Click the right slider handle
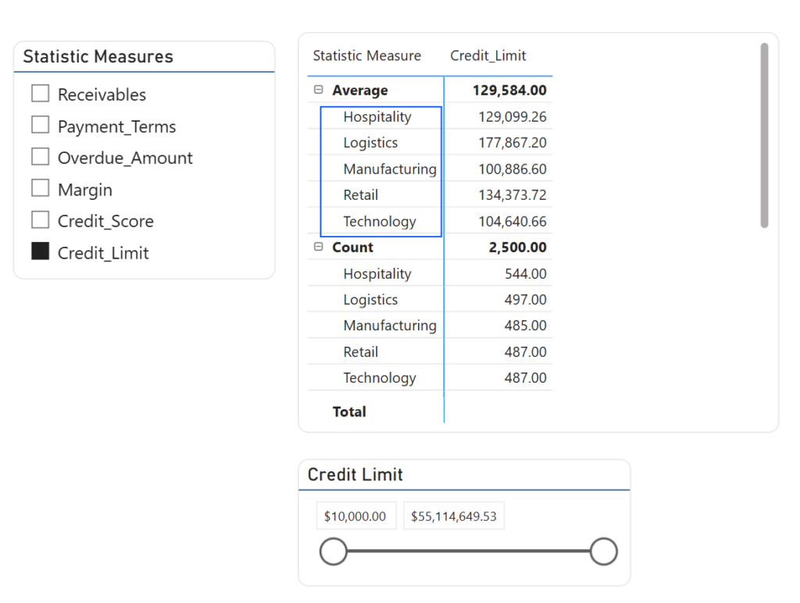800x603 pixels. coord(603,551)
